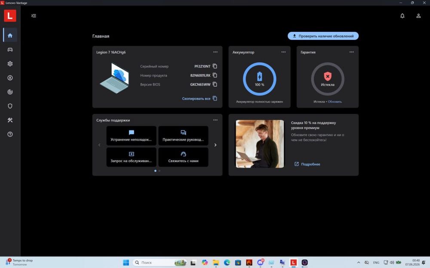This screenshot has width=430, height=268.
Task: Open the Home page in the sidebar
Action: point(10,35)
